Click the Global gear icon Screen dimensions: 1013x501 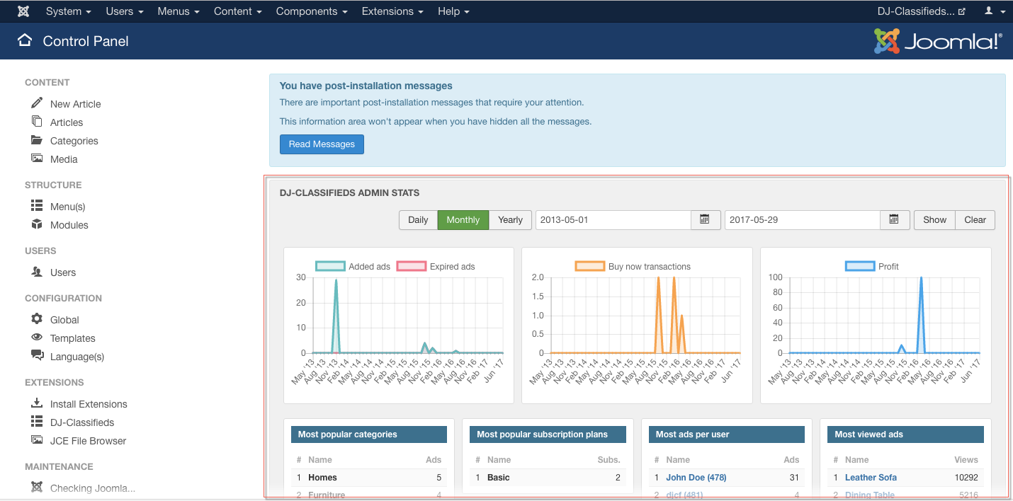point(37,318)
